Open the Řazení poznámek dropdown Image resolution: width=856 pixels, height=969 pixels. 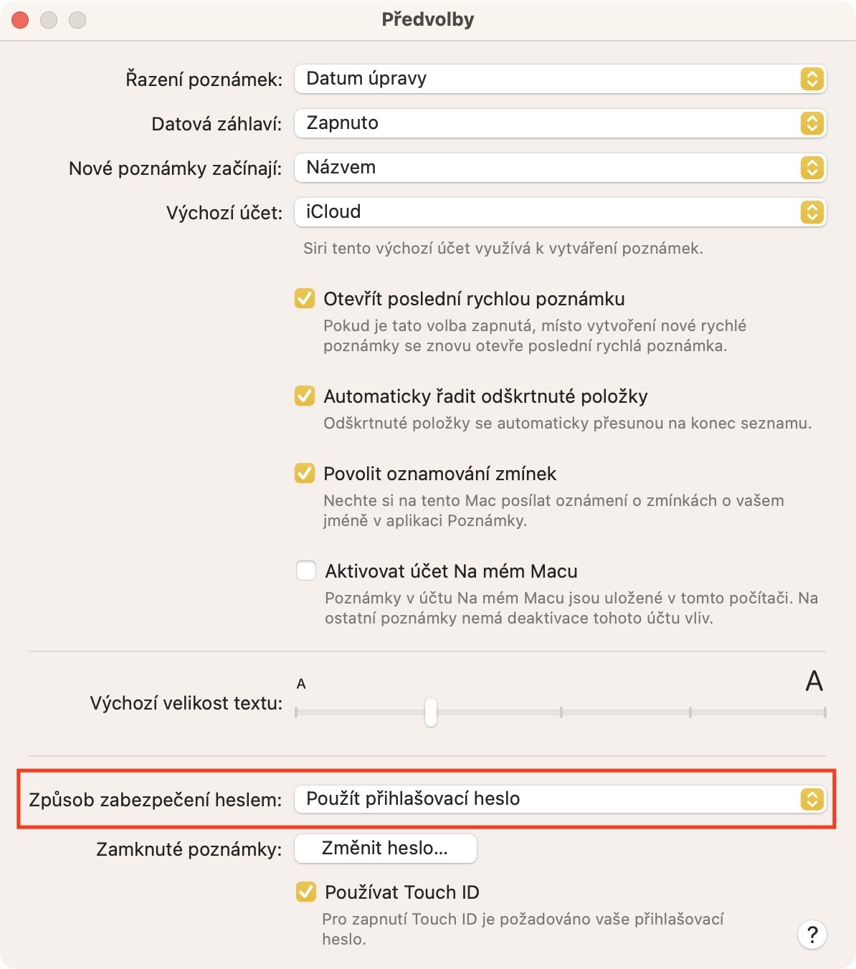tap(560, 79)
